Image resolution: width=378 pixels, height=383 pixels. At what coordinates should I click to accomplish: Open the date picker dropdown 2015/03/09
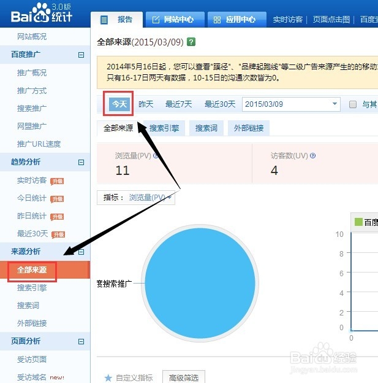pos(291,104)
